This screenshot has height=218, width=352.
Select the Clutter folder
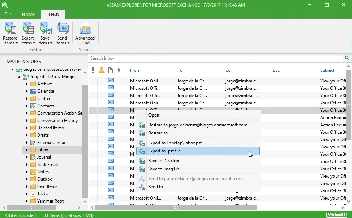pos(44,99)
